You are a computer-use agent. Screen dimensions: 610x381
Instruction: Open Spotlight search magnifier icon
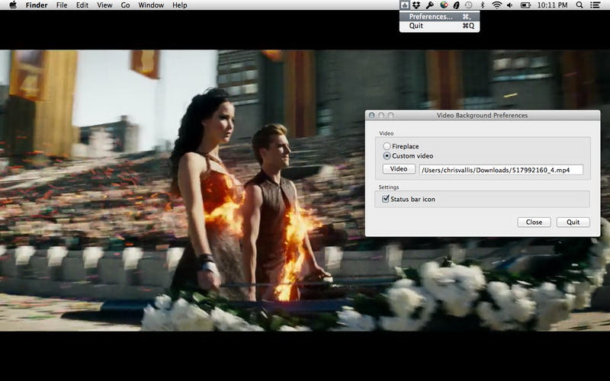pyautogui.click(x=579, y=5)
